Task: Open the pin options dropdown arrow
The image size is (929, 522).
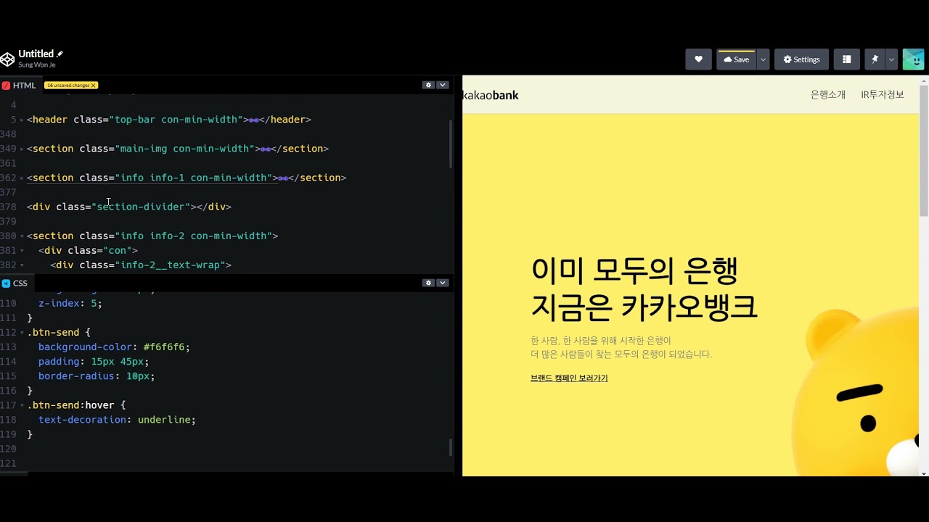Action: point(892,59)
